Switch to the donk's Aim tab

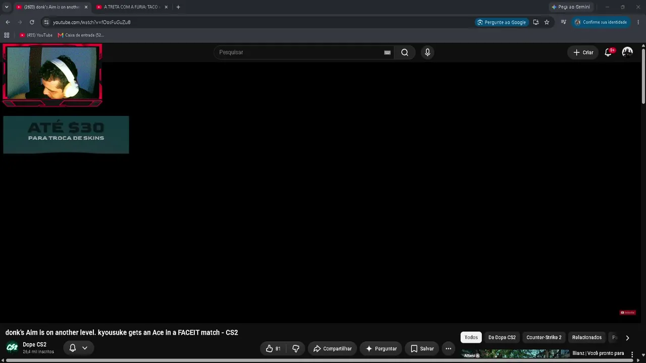[51, 7]
